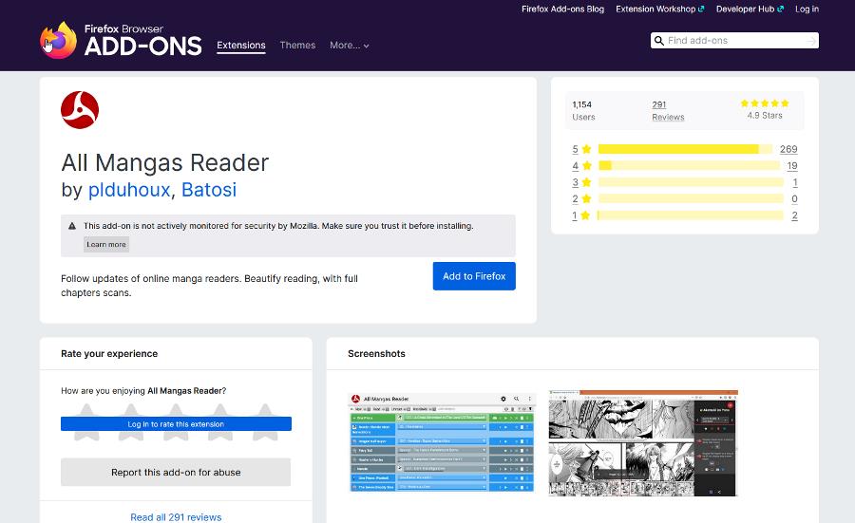Click Log in at top right
This screenshot has height=523, width=855.
pos(807,9)
